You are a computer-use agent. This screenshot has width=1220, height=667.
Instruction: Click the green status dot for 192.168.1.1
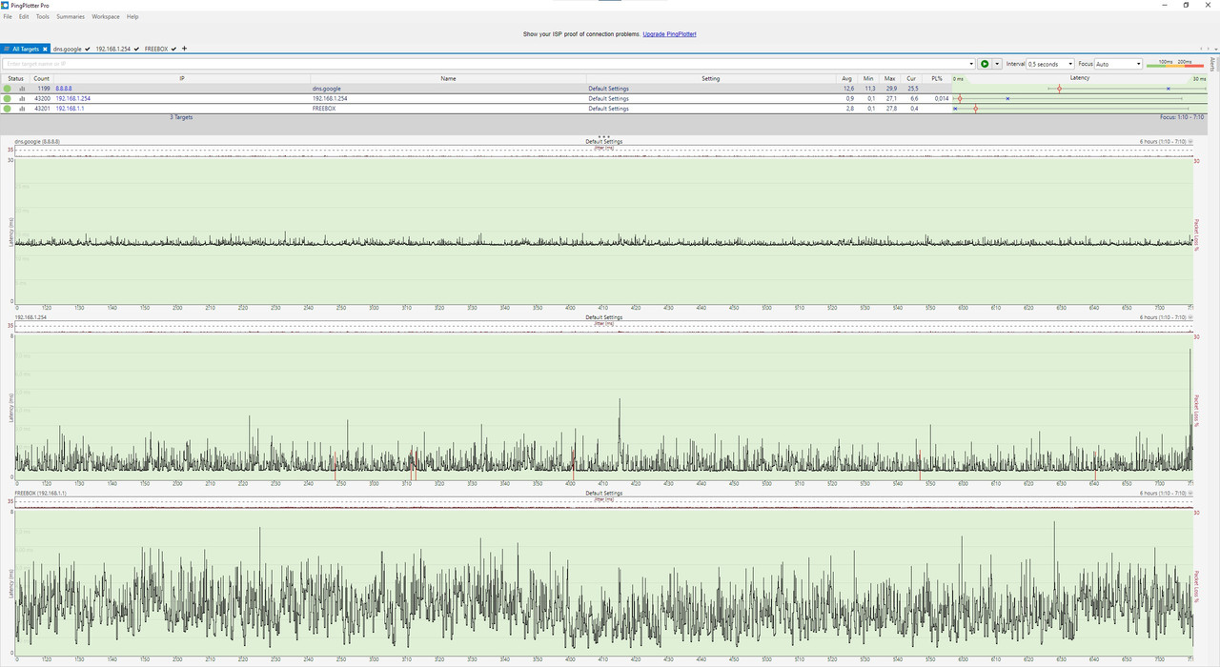8,109
